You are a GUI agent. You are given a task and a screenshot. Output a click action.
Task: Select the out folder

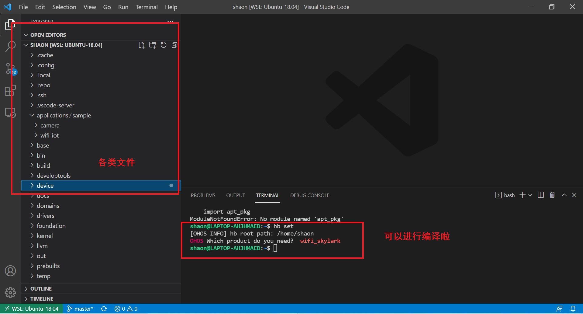point(101,256)
